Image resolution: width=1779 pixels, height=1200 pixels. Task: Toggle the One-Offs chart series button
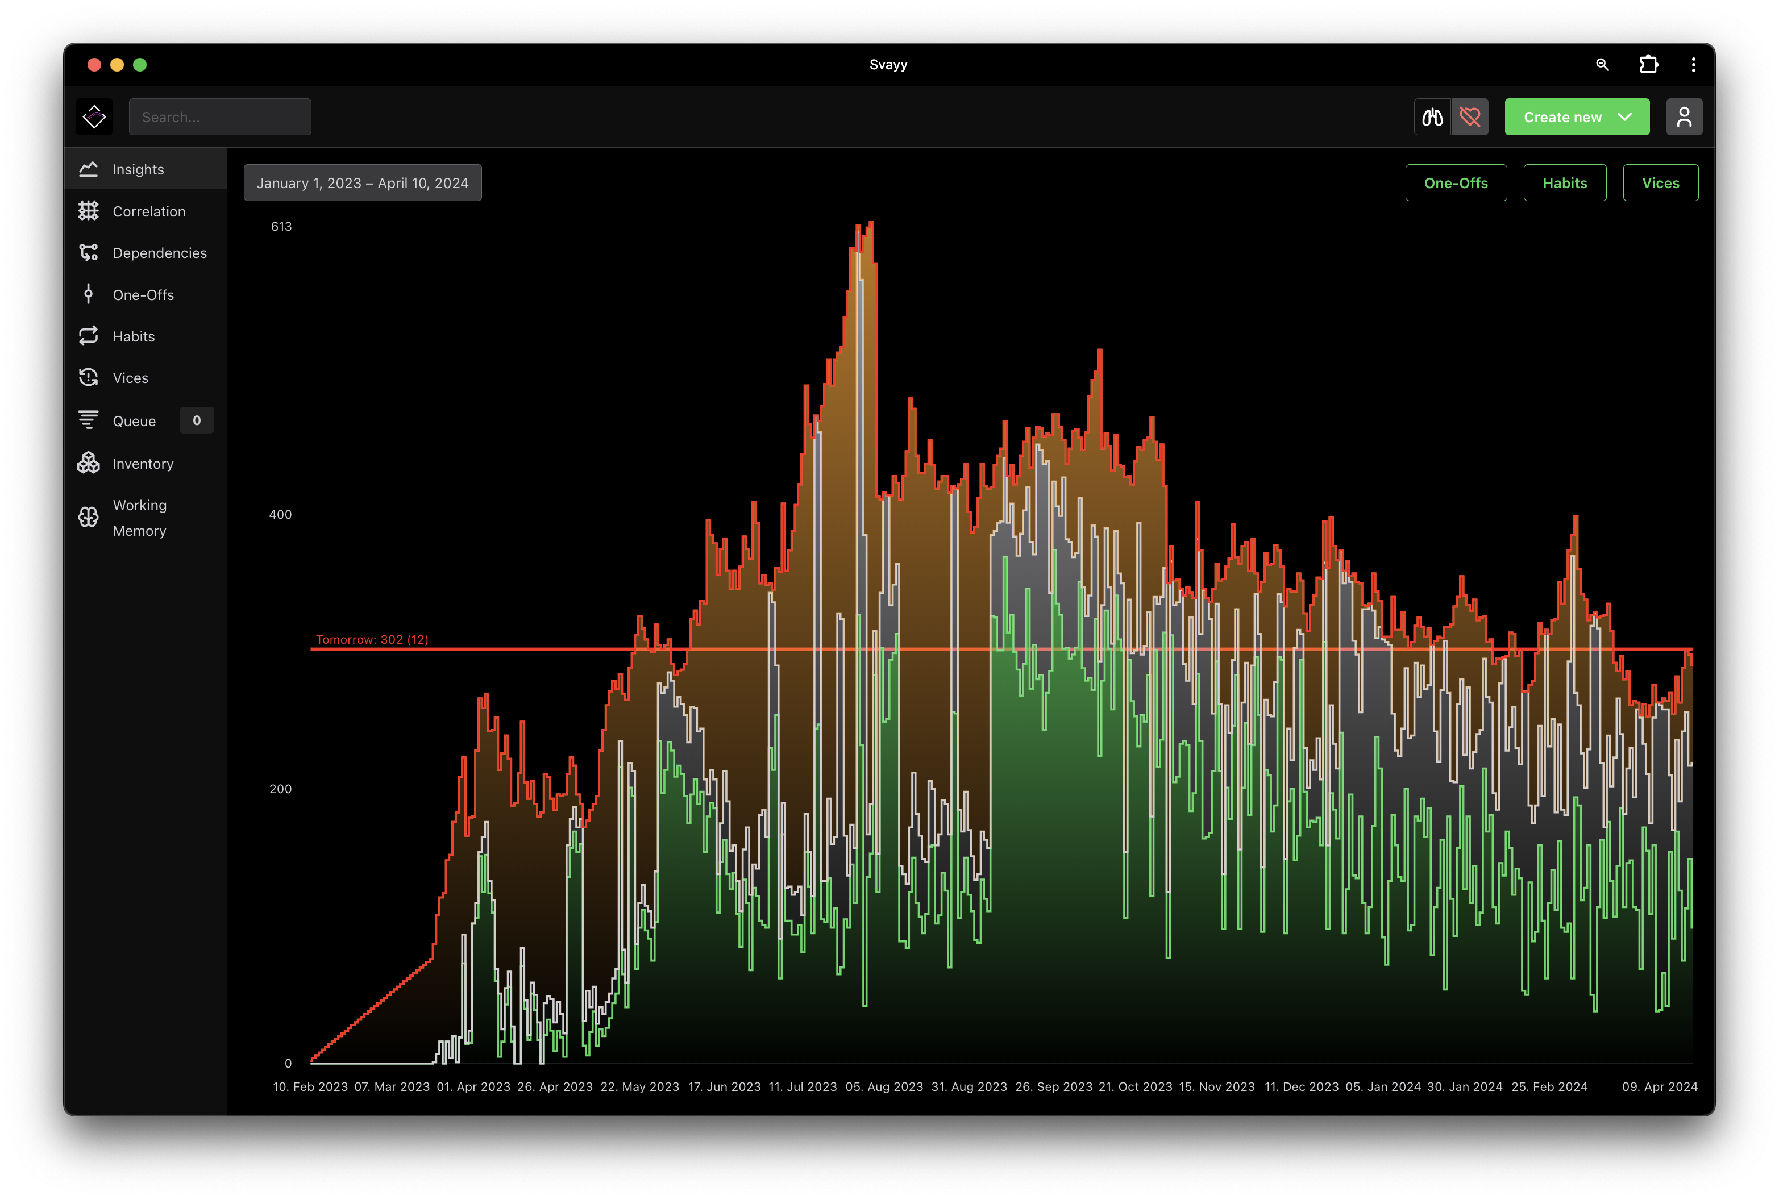tap(1456, 183)
